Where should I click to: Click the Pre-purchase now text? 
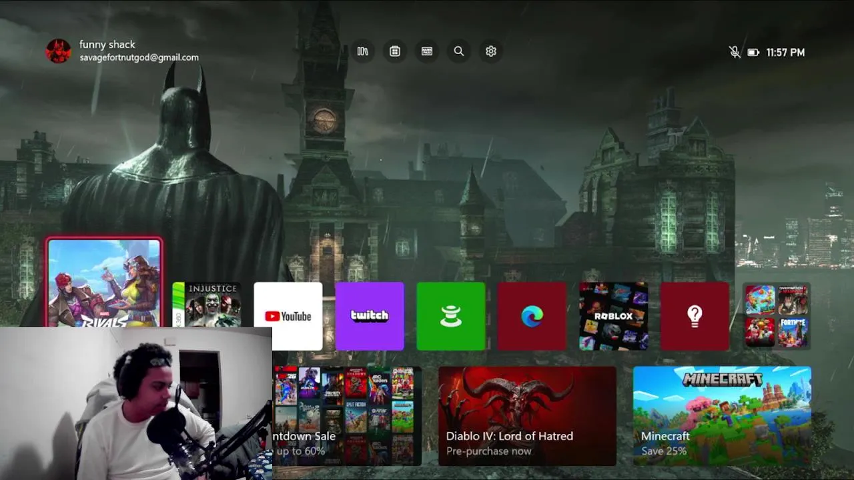pyautogui.click(x=489, y=451)
